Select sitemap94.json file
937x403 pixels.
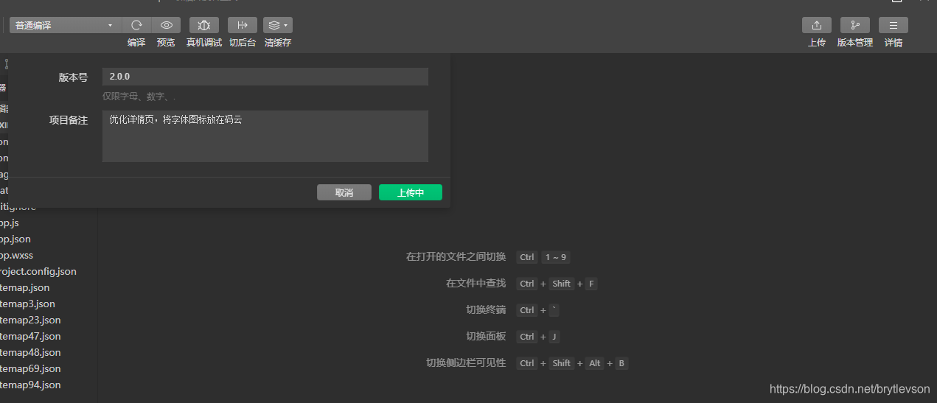click(x=31, y=385)
